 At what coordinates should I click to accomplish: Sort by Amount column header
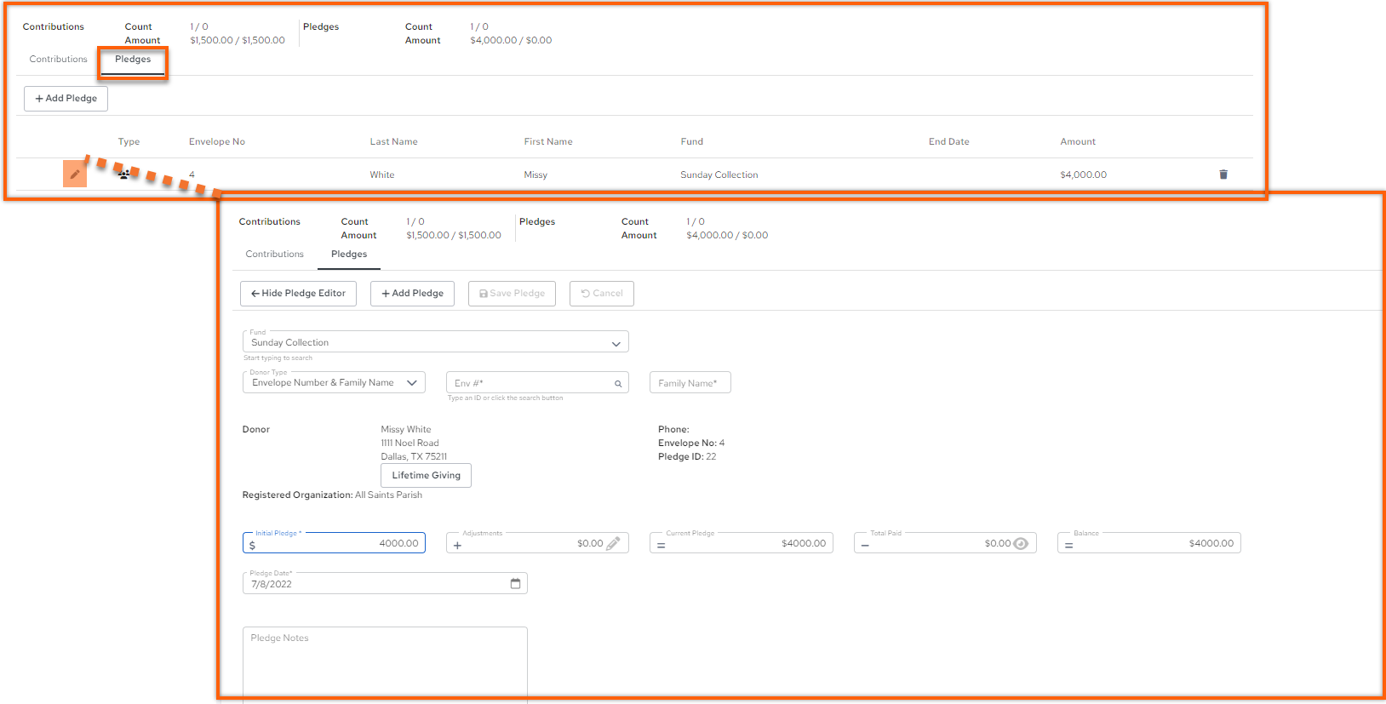1078,141
